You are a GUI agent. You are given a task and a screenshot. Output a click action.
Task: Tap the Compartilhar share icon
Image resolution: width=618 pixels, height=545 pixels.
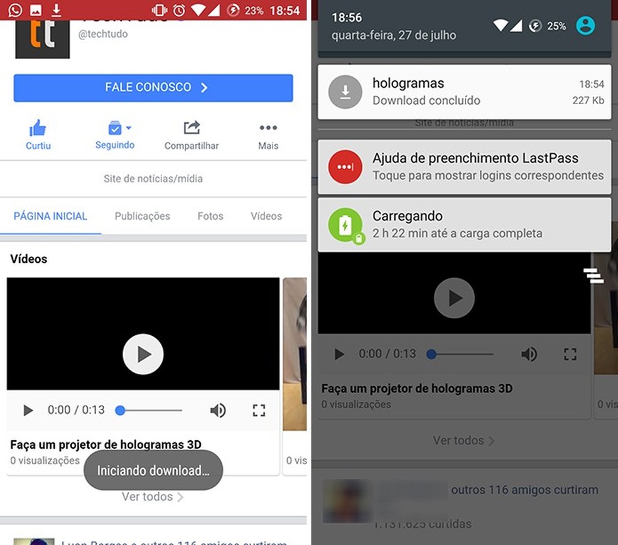click(192, 127)
